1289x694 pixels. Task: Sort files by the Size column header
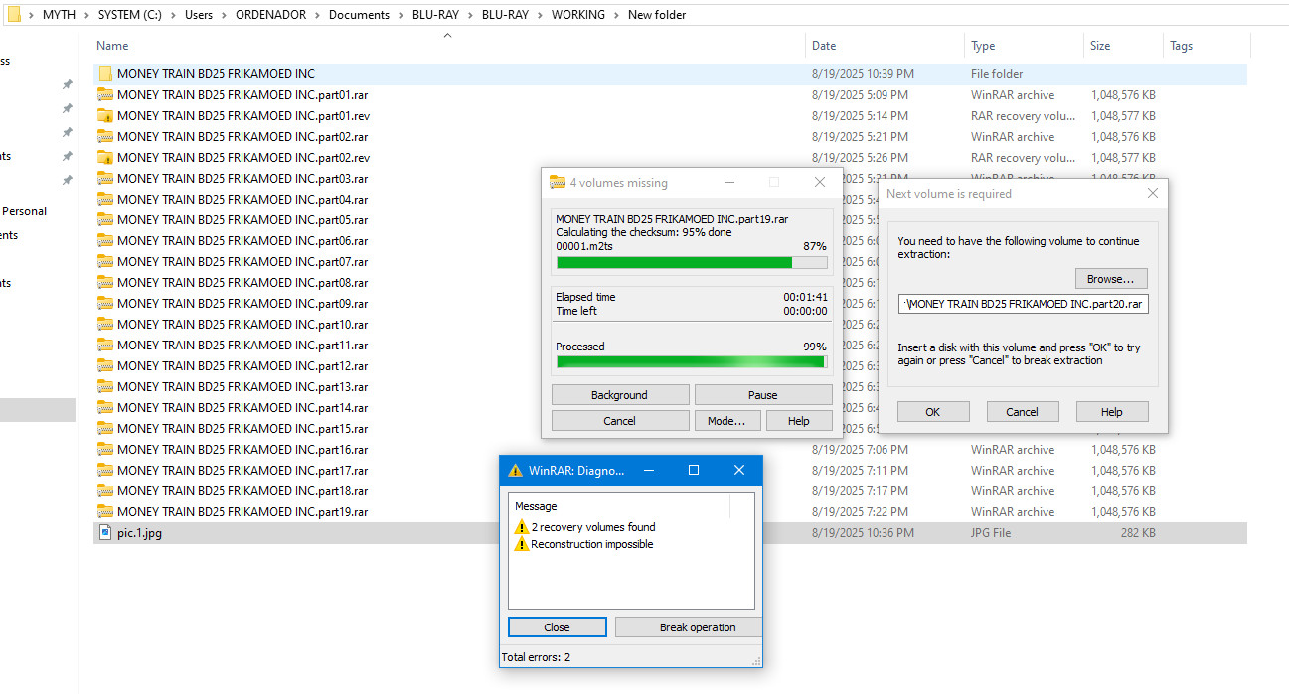point(1100,46)
